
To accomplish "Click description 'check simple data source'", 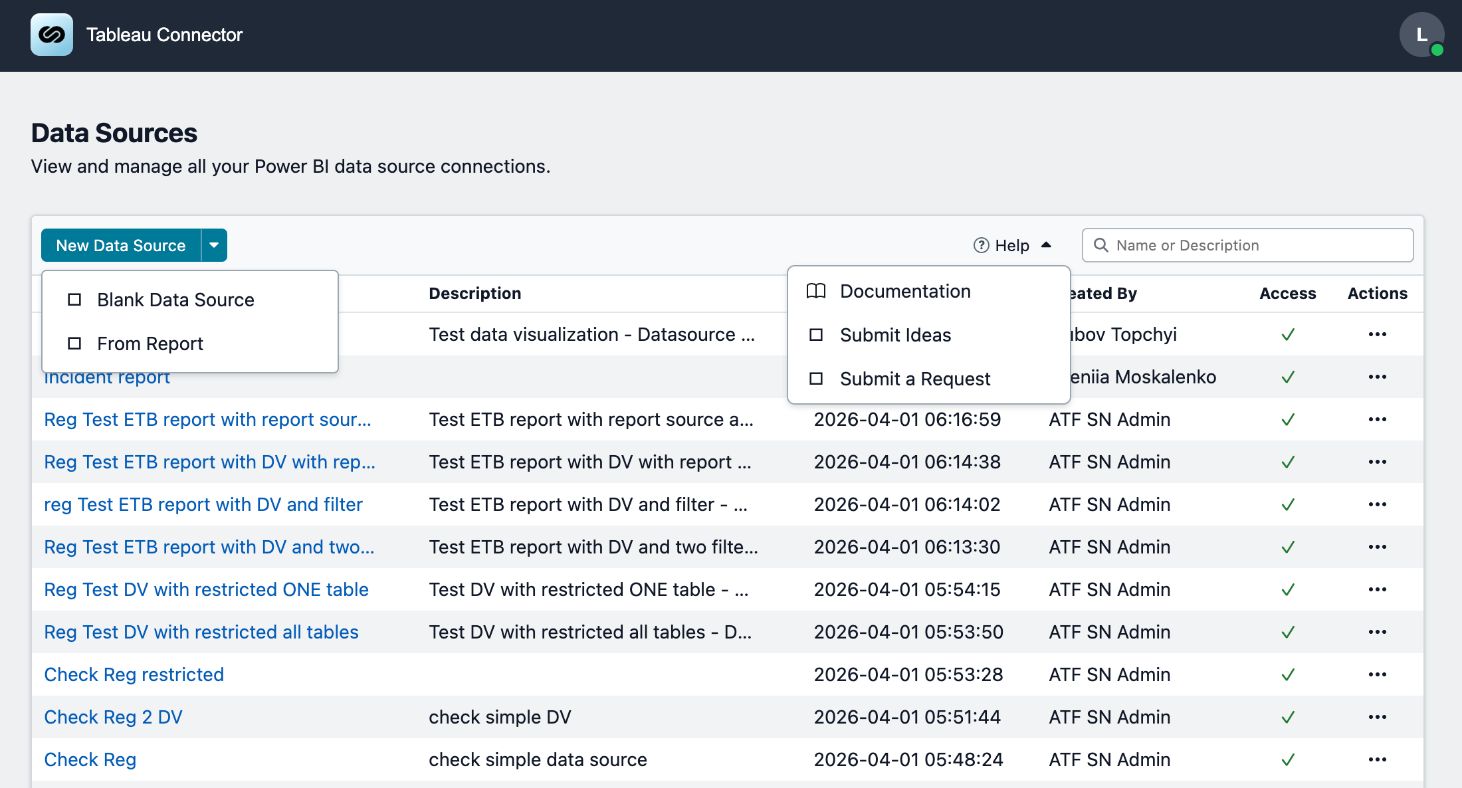I will click(538, 759).
